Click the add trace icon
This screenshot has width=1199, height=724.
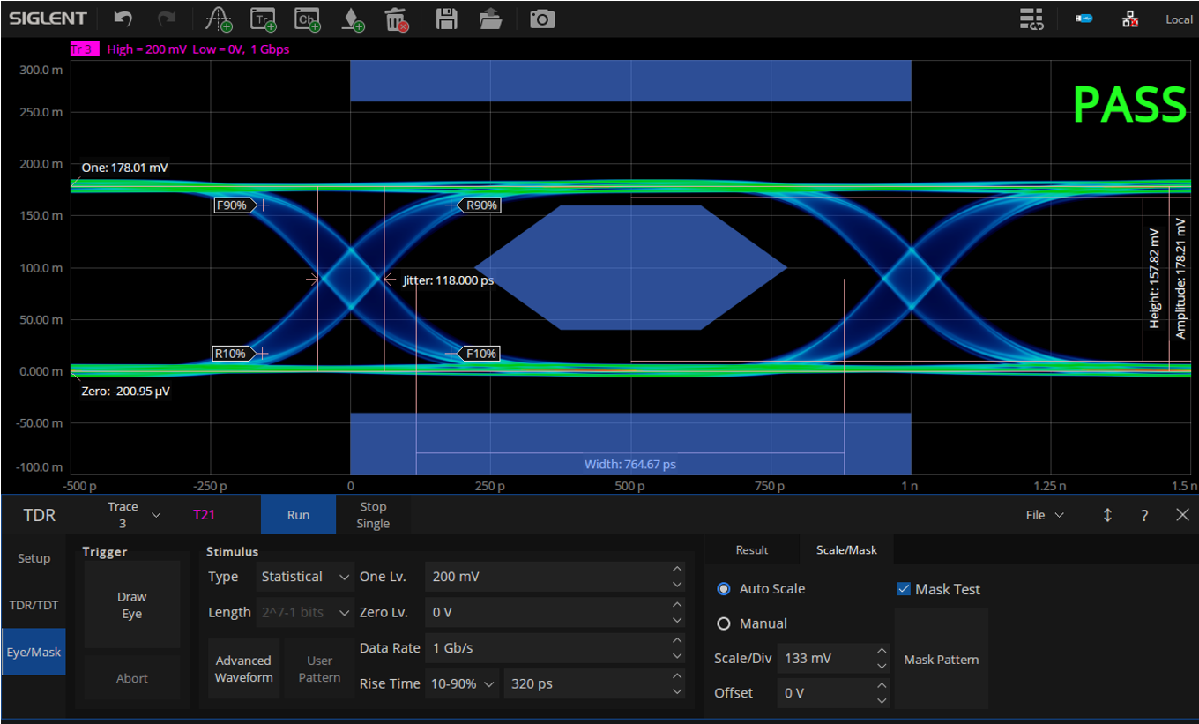[264, 19]
